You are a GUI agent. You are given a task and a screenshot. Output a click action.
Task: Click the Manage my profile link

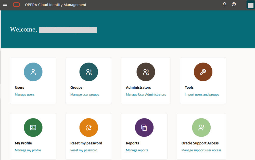tap(28, 150)
